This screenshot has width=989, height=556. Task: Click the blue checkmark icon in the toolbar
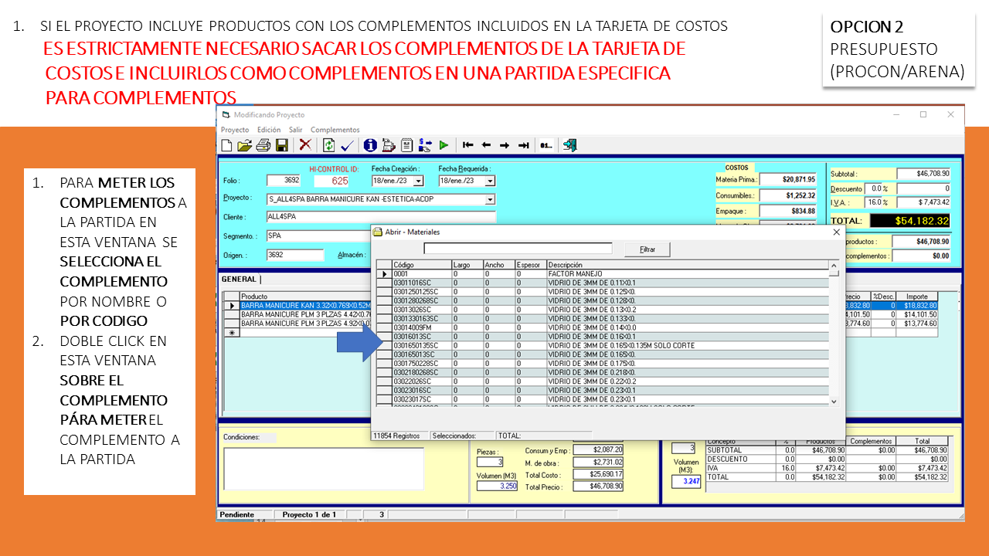pos(347,145)
